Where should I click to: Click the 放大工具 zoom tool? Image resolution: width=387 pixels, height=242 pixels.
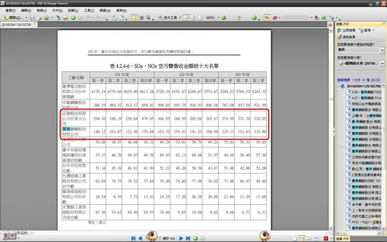(x=168, y=18)
